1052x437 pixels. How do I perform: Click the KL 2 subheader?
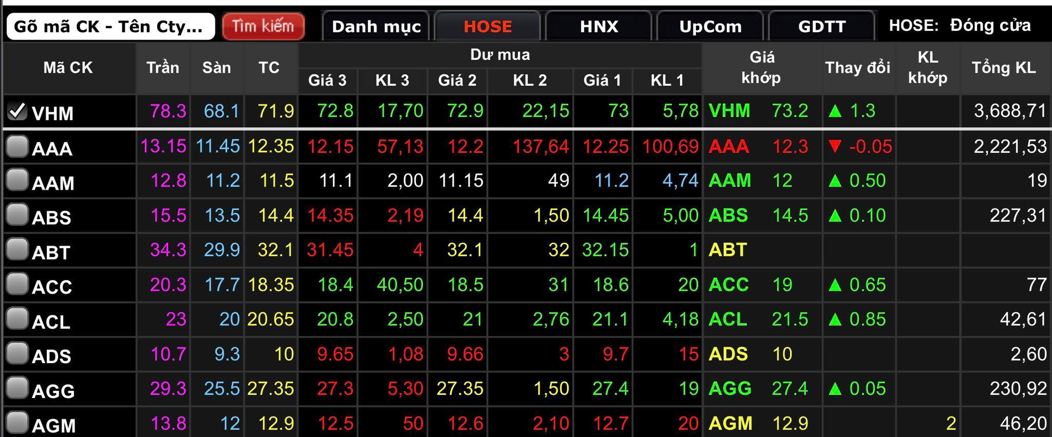click(x=530, y=81)
